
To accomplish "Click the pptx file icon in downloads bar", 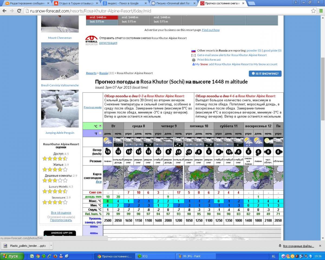I will [5, 246].
